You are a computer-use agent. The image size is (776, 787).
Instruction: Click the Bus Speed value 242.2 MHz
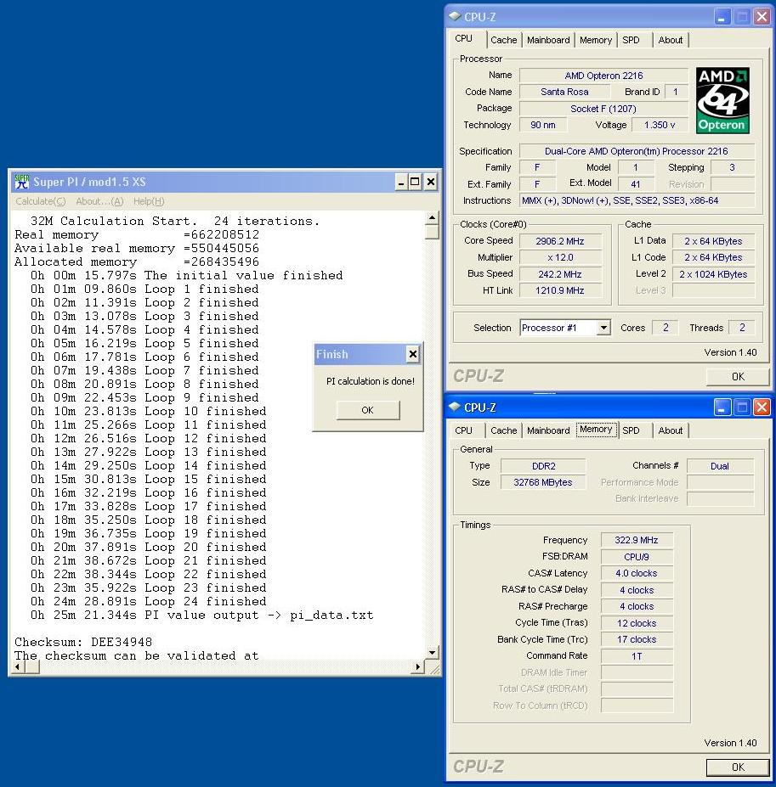pos(560,274)
